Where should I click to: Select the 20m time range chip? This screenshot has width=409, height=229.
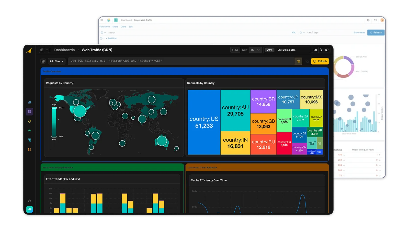tap(269, 50)
